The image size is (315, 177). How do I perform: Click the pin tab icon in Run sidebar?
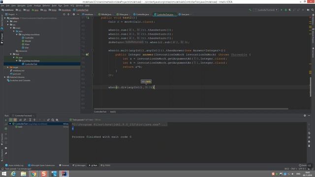[6, 153]
